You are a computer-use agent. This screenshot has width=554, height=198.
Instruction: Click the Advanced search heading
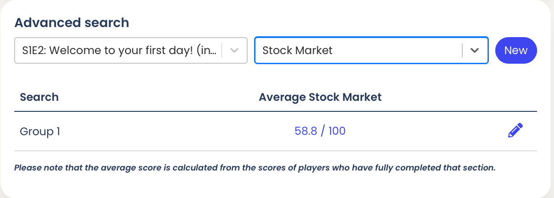click(x=72, y=22)
